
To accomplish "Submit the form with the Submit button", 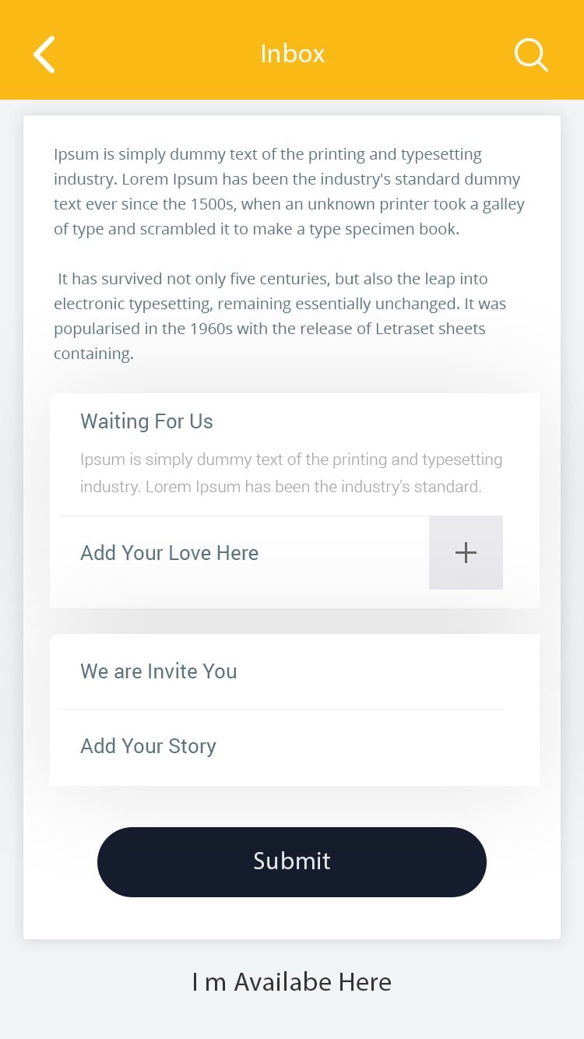I will (292, 861).
